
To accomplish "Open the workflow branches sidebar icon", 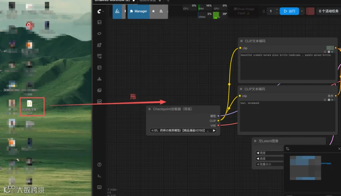I will click(x=99, y=56).
